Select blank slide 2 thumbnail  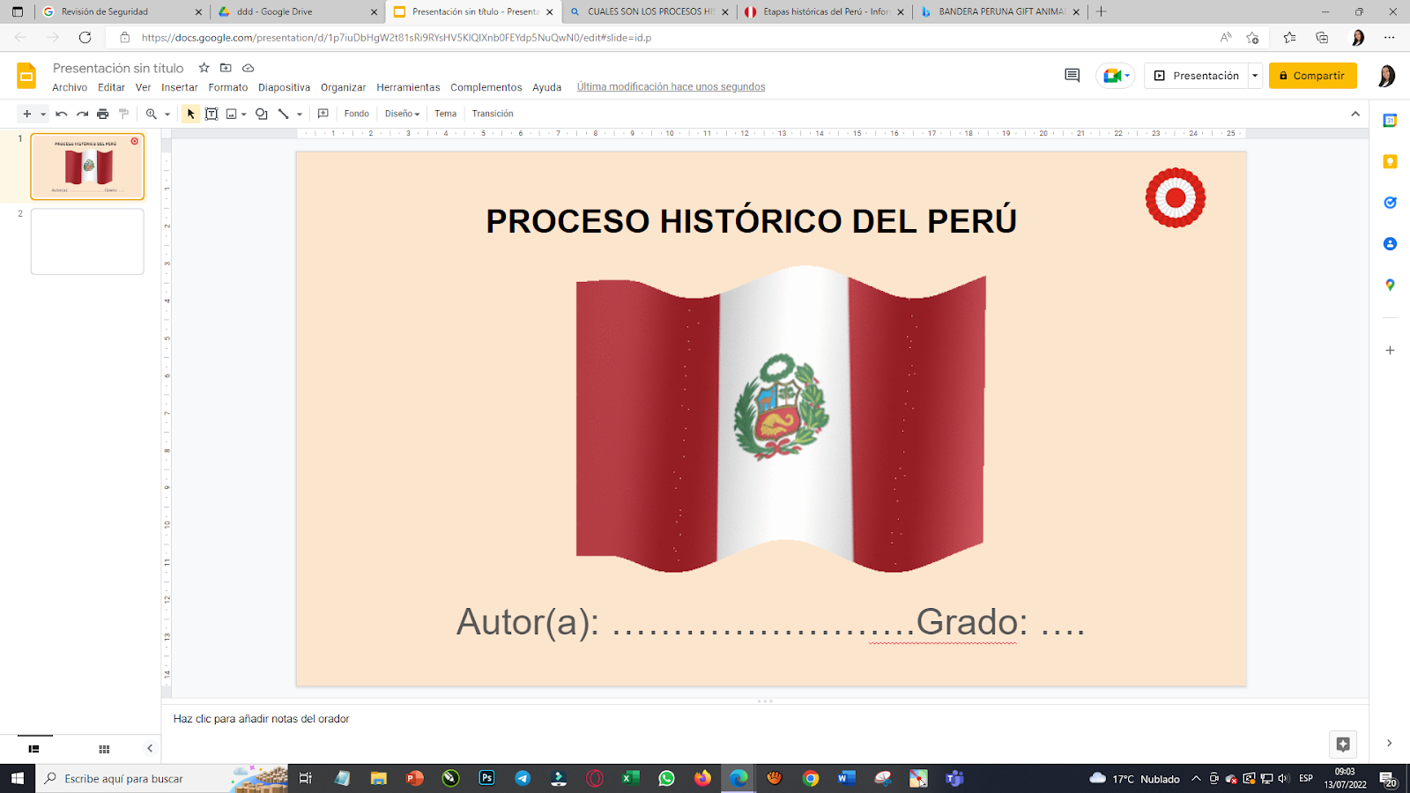click(x=87, y=241)
